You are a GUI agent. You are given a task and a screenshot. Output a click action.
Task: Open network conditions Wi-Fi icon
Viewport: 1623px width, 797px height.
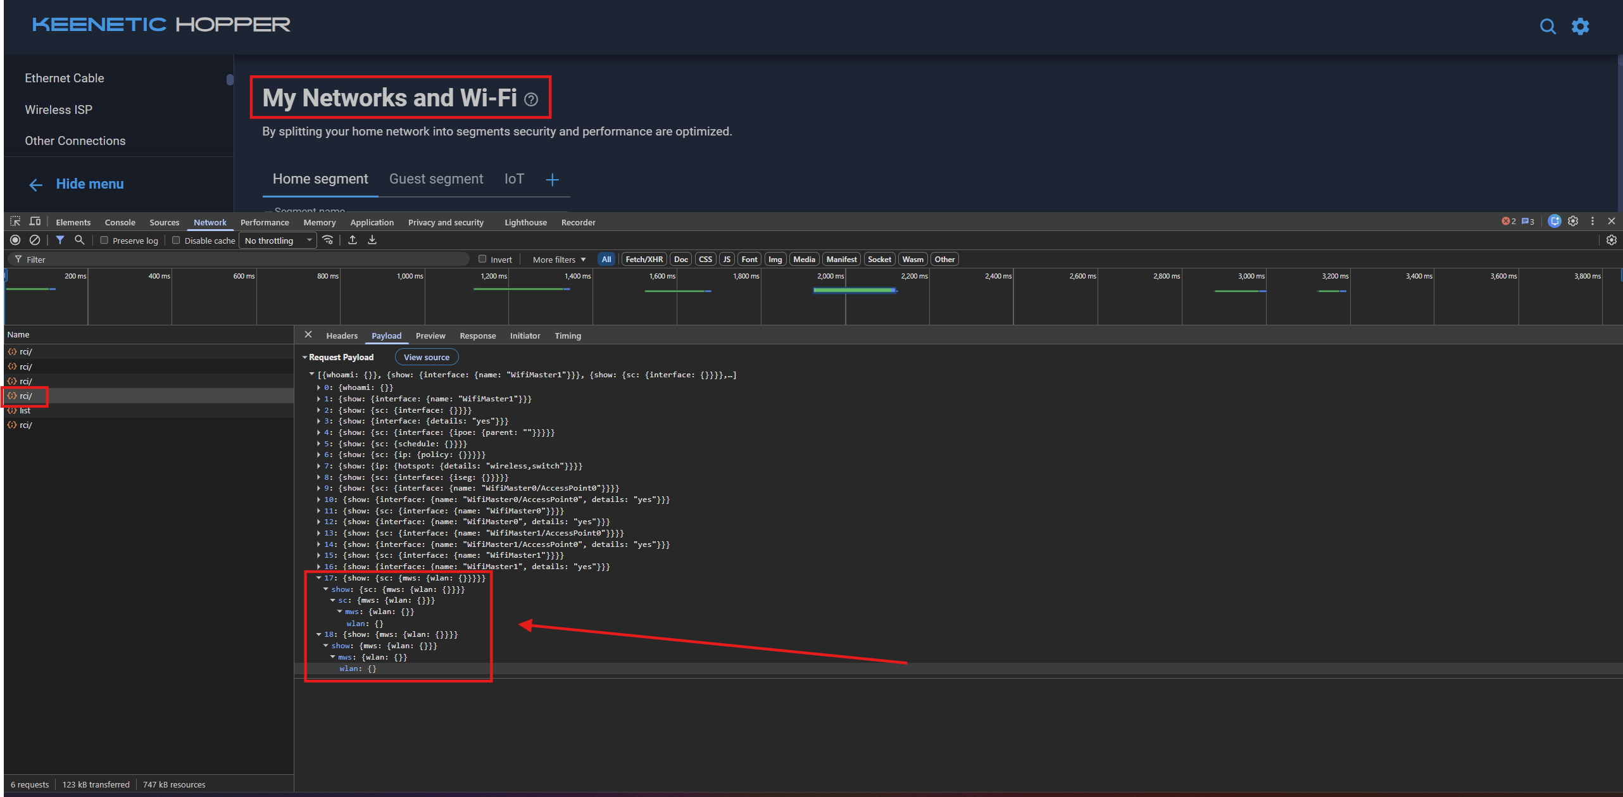(328, 240)
